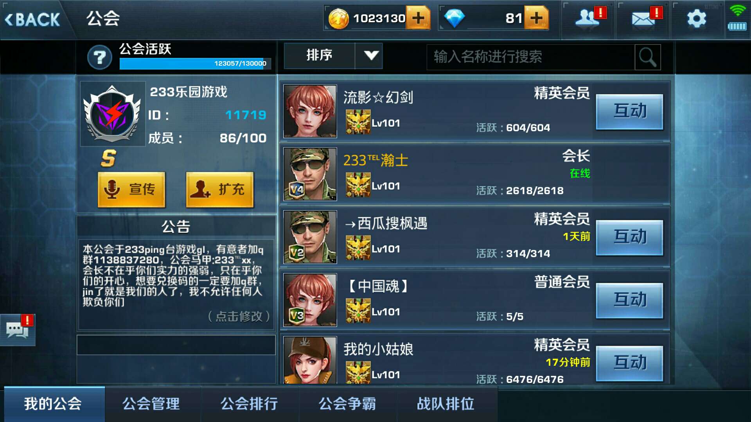Image resolution: width=751 pixels, height=422 pixels.
Task: Click the guild activity question mark
Action: 99,57
